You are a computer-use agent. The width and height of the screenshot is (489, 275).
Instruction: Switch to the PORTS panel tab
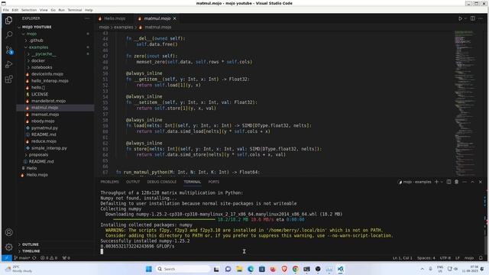(214, 182)
